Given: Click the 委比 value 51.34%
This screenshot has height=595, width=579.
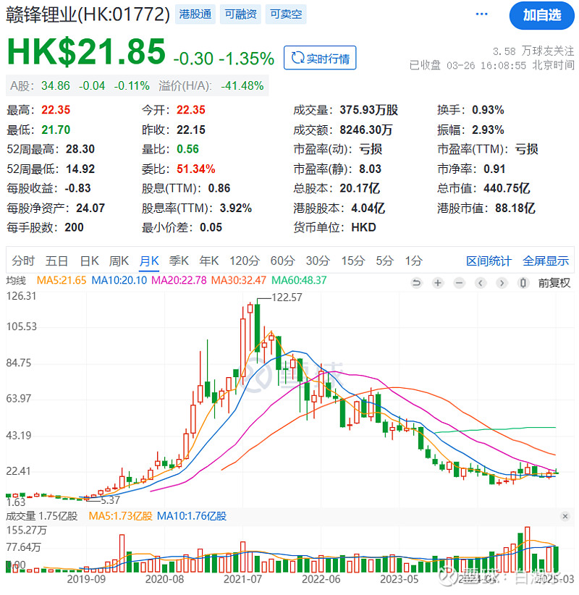Looking at the screenshot, I should (196, 169).
